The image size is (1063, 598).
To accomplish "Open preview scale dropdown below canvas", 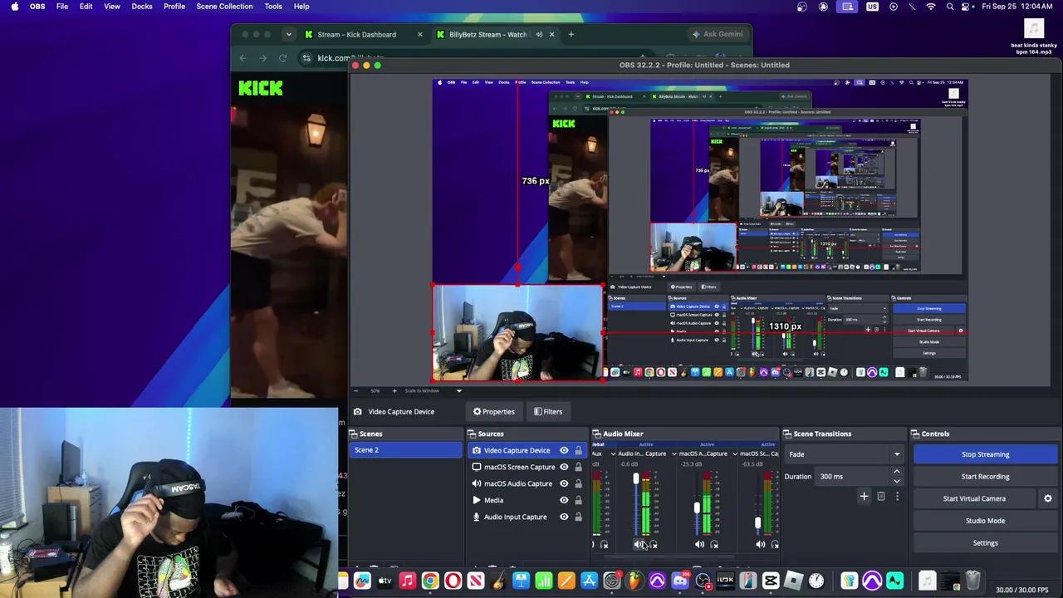I will coord(458,390).
